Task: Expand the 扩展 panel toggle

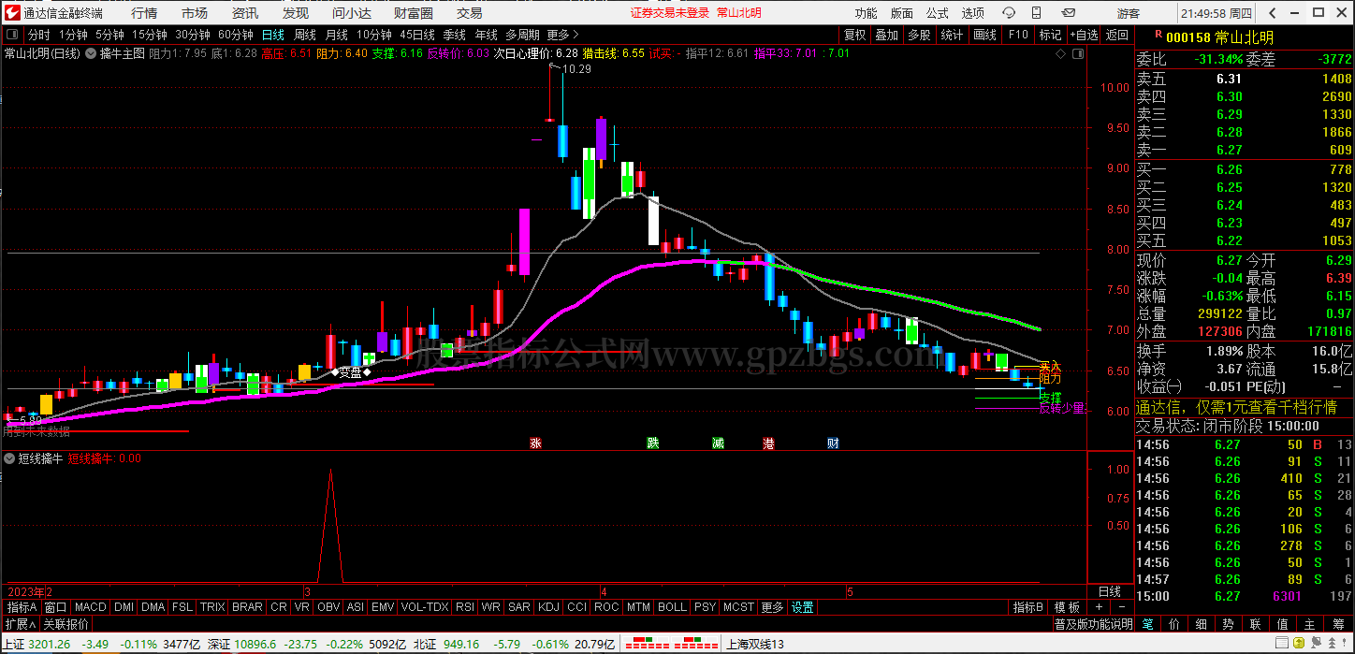Action: pyautogui.click(x=20, y=624)
